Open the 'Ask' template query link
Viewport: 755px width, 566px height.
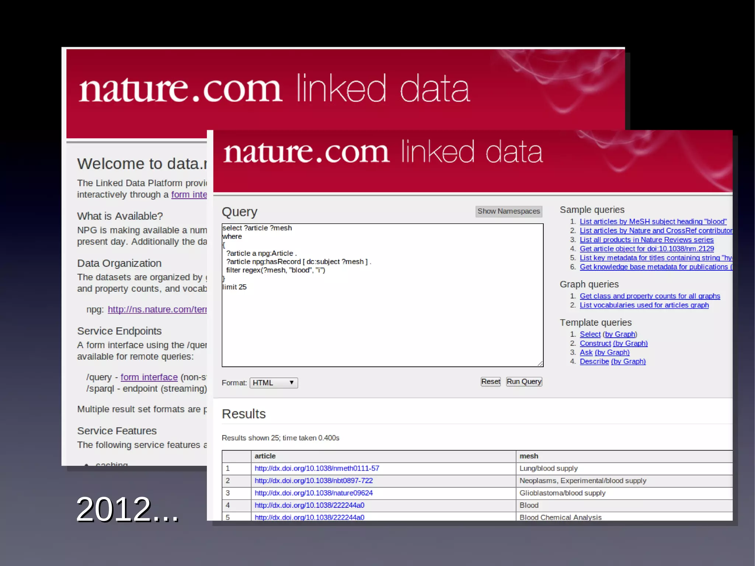click(586, 353)
